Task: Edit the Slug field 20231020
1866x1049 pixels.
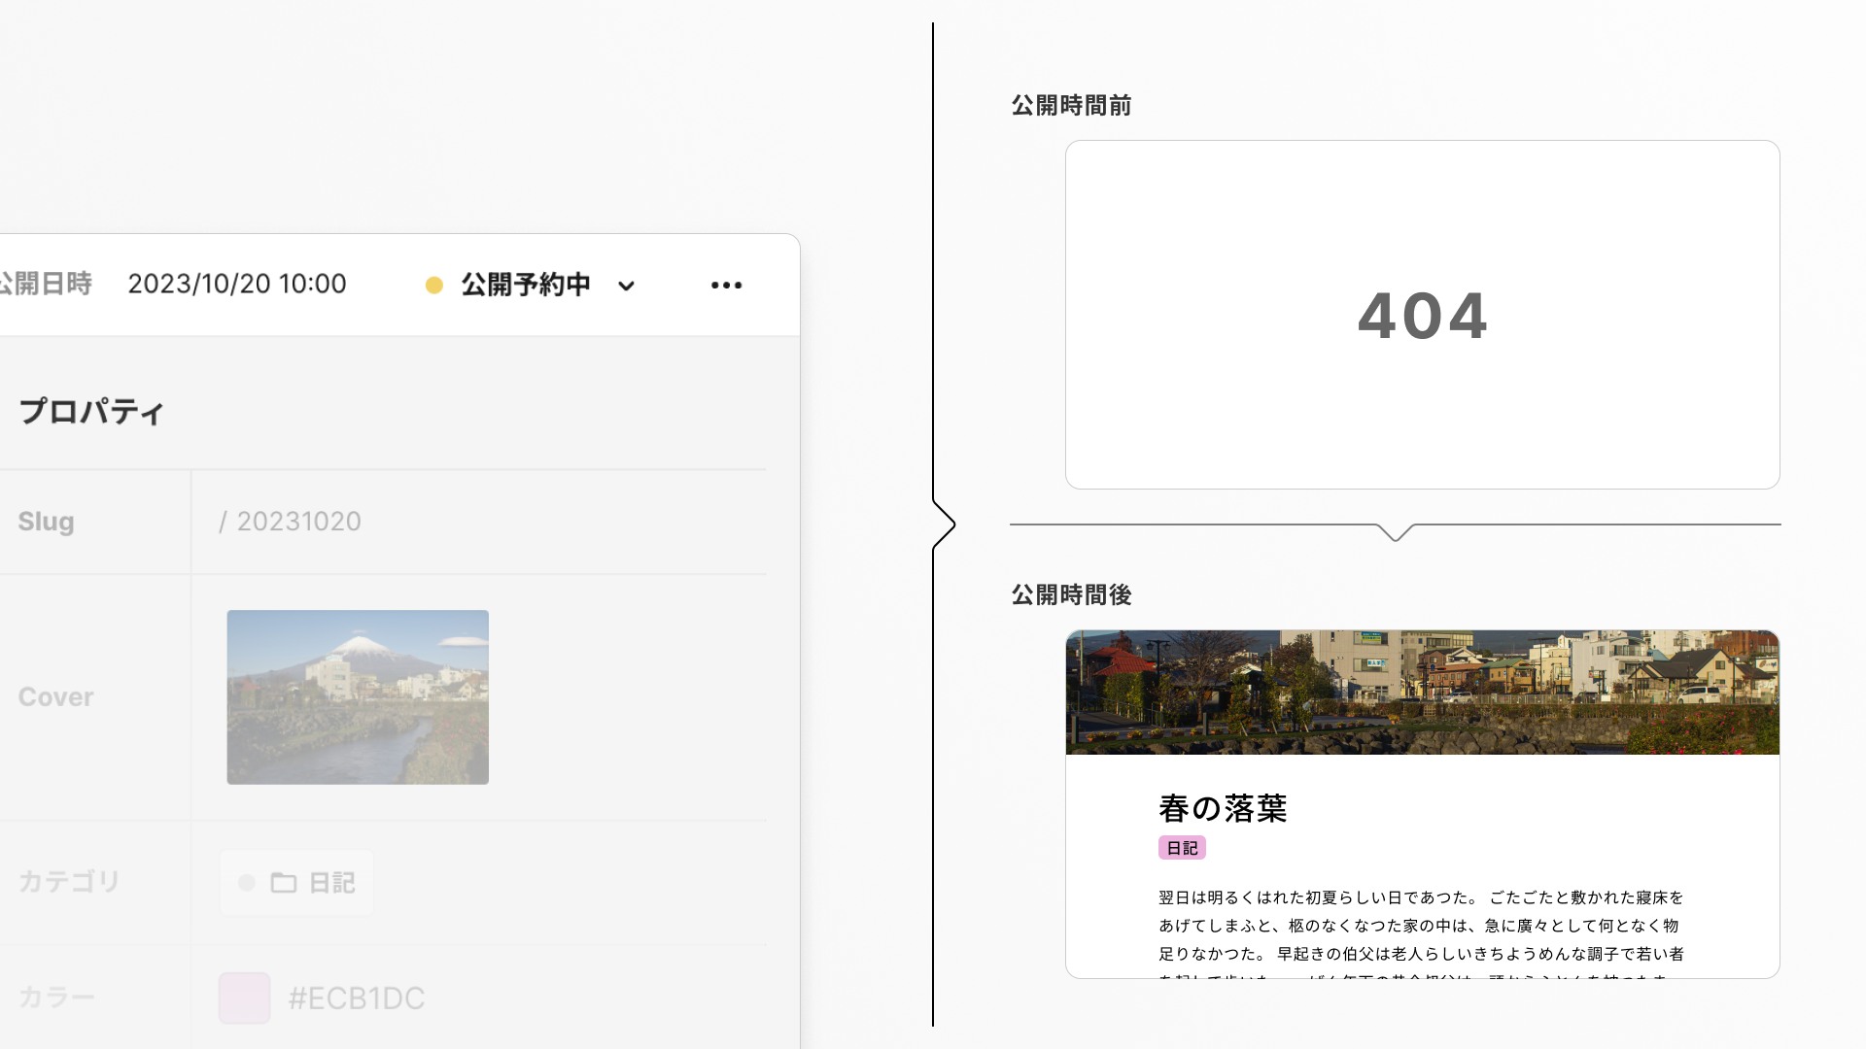Action: coord(299,522)
